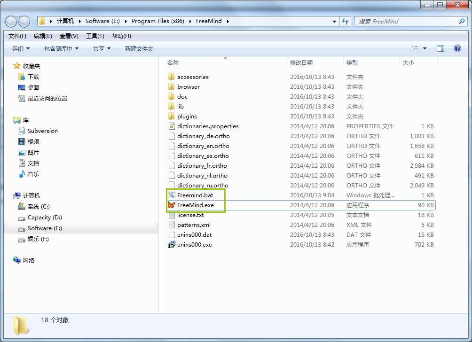Click the 音乐 library icon
This screenshot has height=342, width=472.
(x=21, y=174)
